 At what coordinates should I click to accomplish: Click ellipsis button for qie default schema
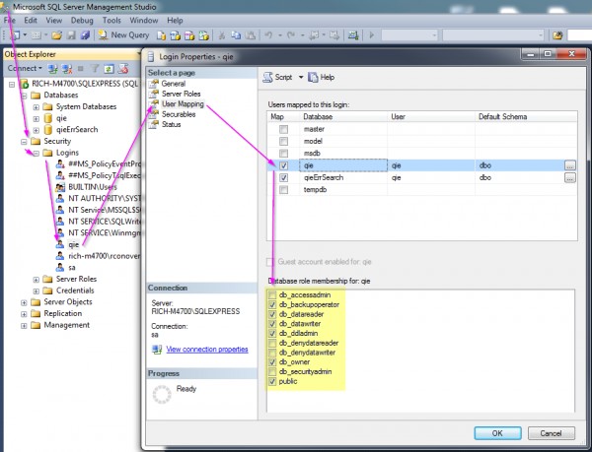[570, 165]
